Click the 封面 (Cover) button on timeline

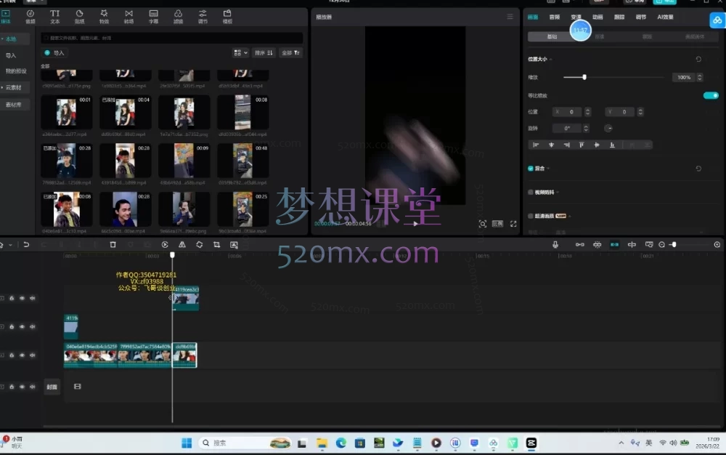(52, 387)
